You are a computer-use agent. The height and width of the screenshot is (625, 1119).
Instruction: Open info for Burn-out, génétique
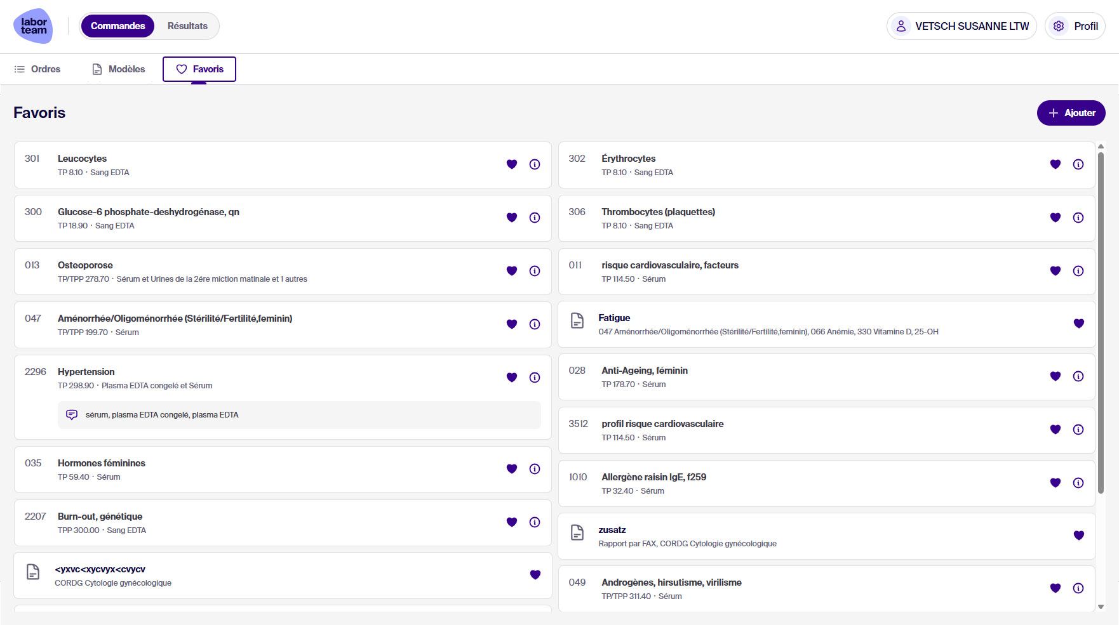click(535, 522)
